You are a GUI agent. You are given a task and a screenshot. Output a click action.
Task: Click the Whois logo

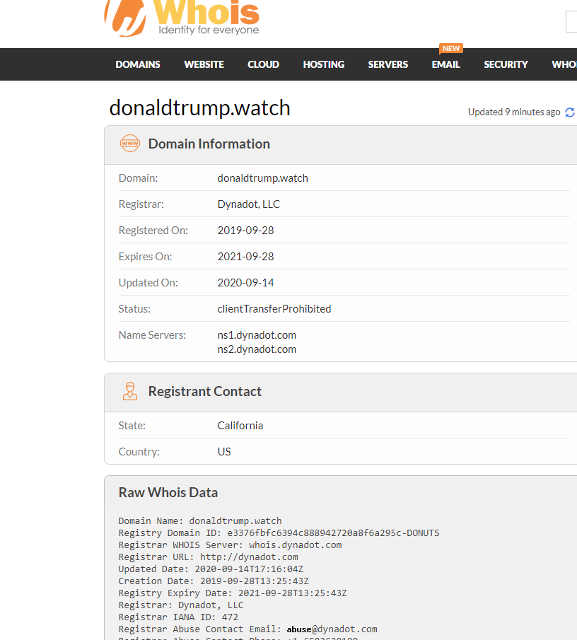[x=182, y=18]
